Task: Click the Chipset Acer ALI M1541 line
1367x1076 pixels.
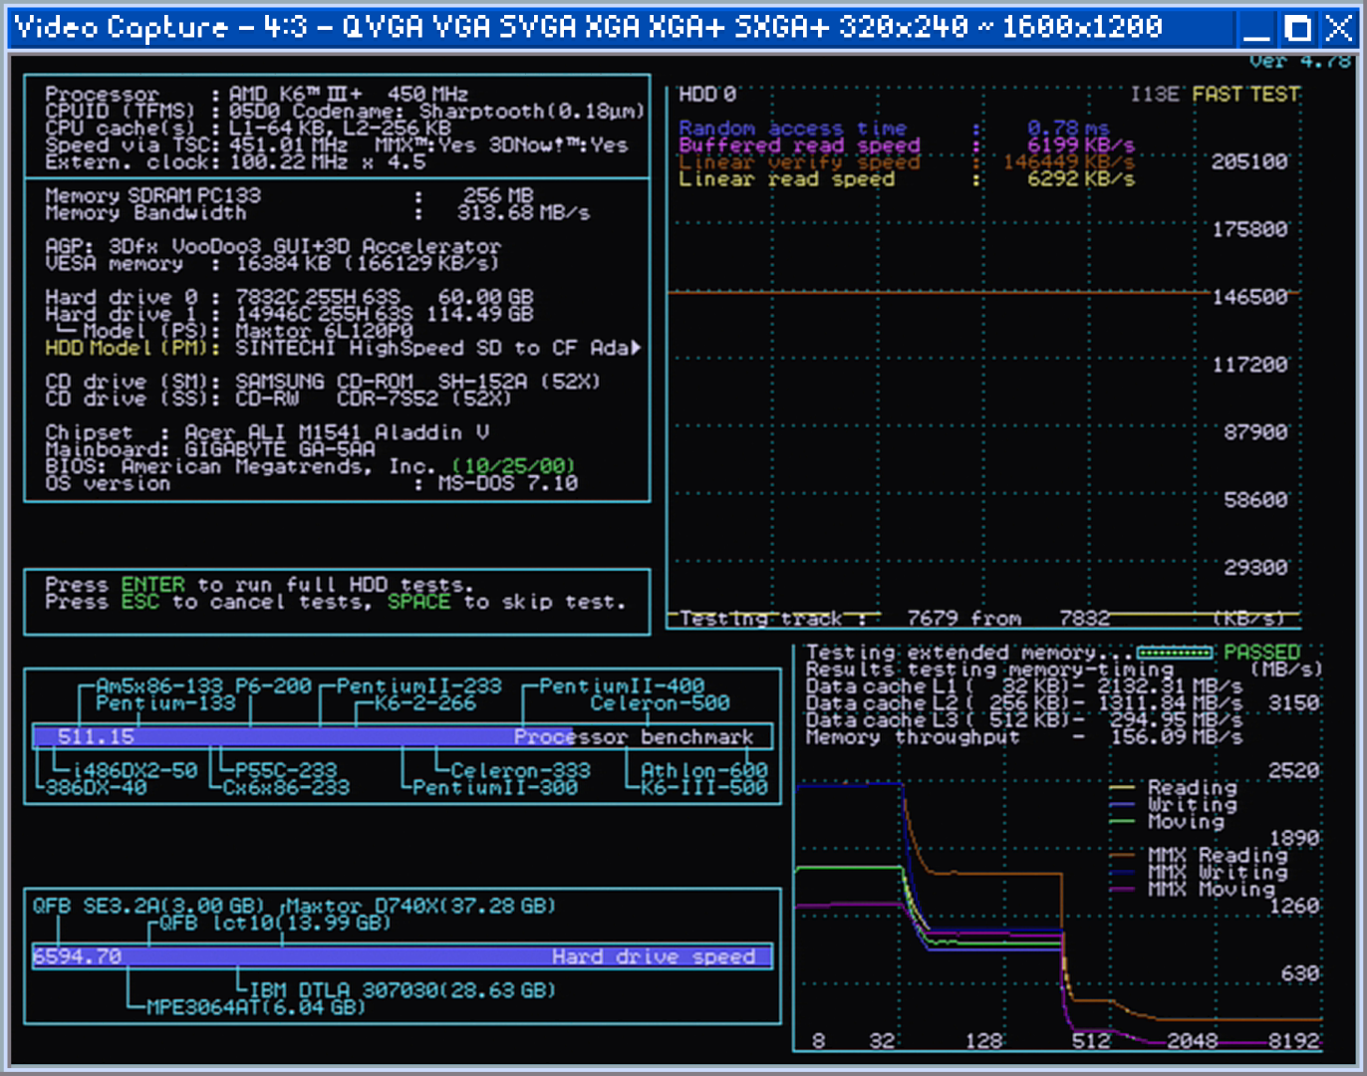Action: click(x=267, y=432)
